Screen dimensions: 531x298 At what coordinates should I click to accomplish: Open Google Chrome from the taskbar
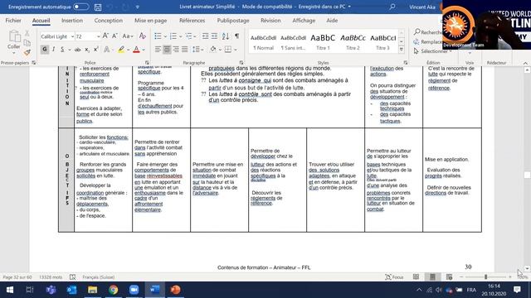(x=114, y=290)
